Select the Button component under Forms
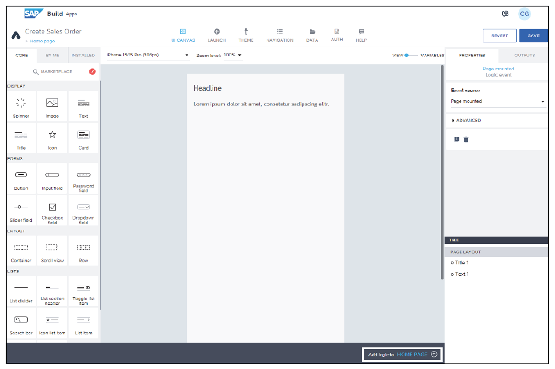This screenshot has width=555, height=369. 21,179
